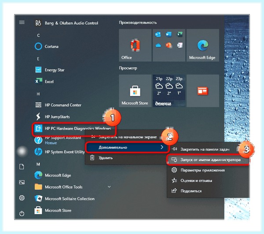Open the weather forecast tile

tap(169, 91)
